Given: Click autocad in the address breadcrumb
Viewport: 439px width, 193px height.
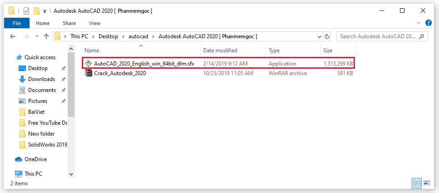Looking at the screenshot, I should (x=138, y=36).
